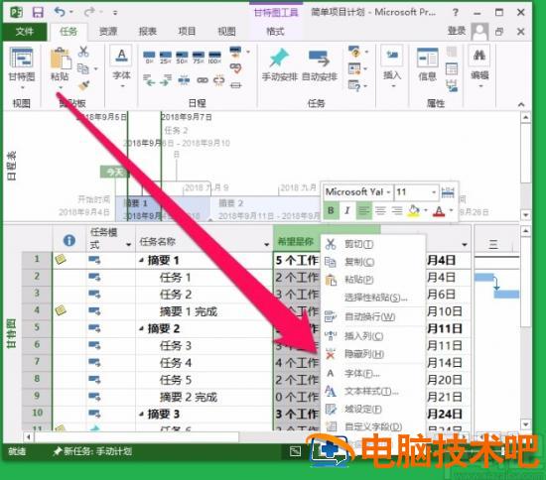Unlink tasks with the broken chain icon
The image size is (546, 480).
(219, 80)
